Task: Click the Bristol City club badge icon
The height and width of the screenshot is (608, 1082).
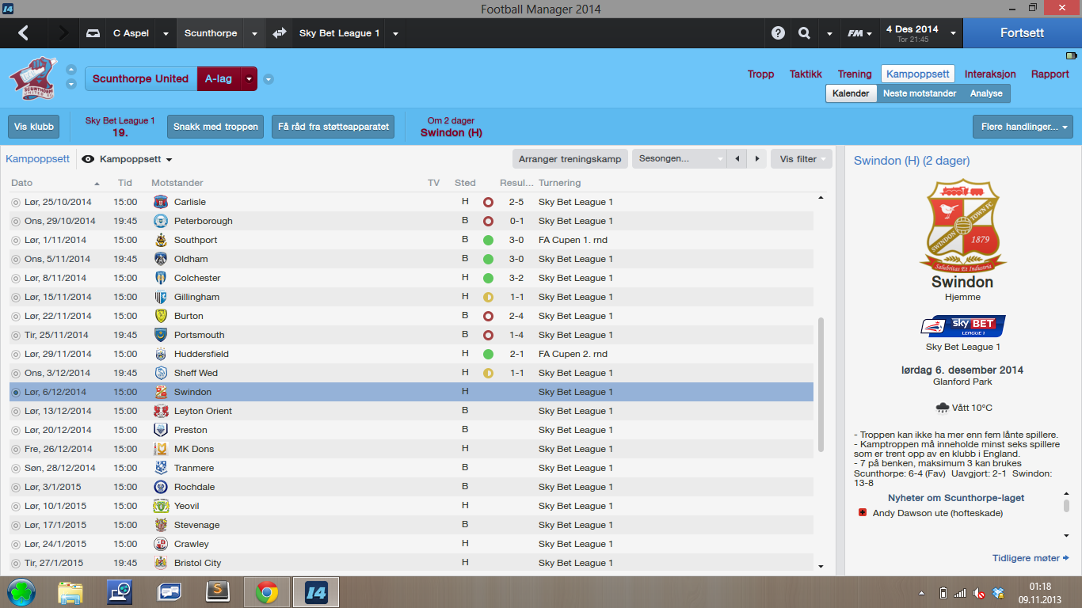Action: point(161,563)
